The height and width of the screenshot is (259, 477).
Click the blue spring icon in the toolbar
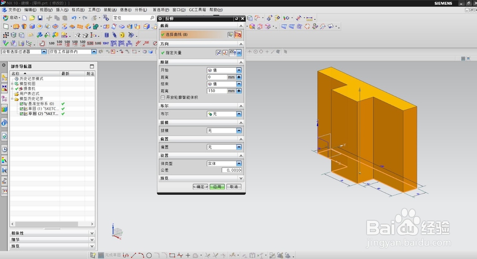(x=114, y=35)
